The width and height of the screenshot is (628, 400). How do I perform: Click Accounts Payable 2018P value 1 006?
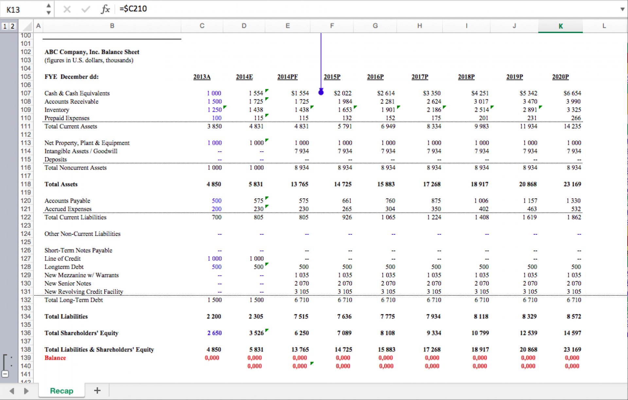[481, 201]
